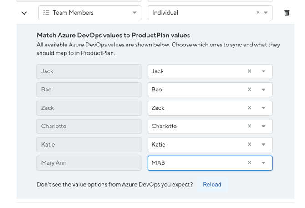The width and height of the screenshot is (305, 208).
Task: Click the disabled Mary Ann Azure field
Action: point(89,162)
